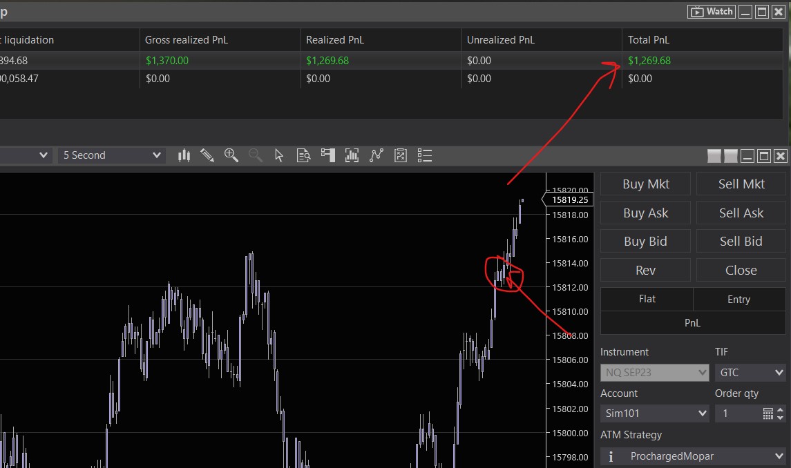This screenshot has width=791, height=468.
Task: Click the greyed zoom out magnifier
Action: pos(255,155)
